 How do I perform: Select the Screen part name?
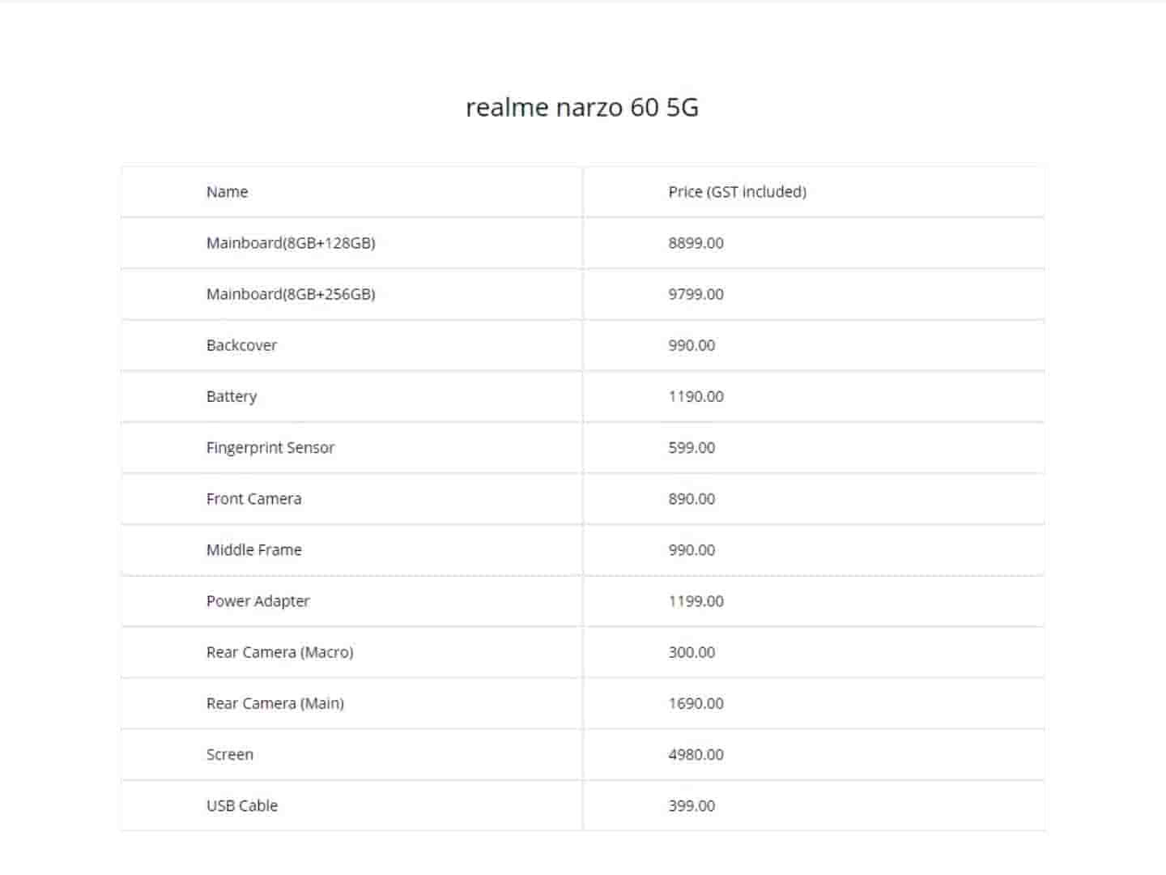230,754
